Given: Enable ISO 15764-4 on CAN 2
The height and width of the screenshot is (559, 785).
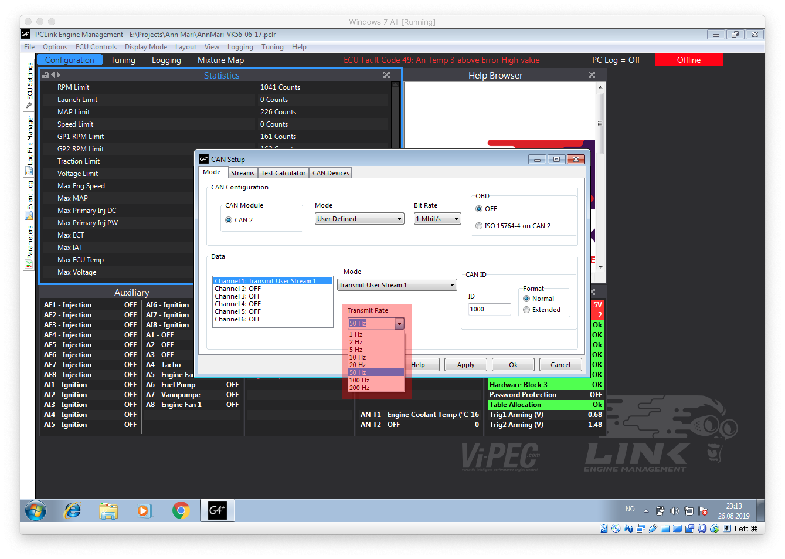Looking at the screenshot, I should 479,226.
